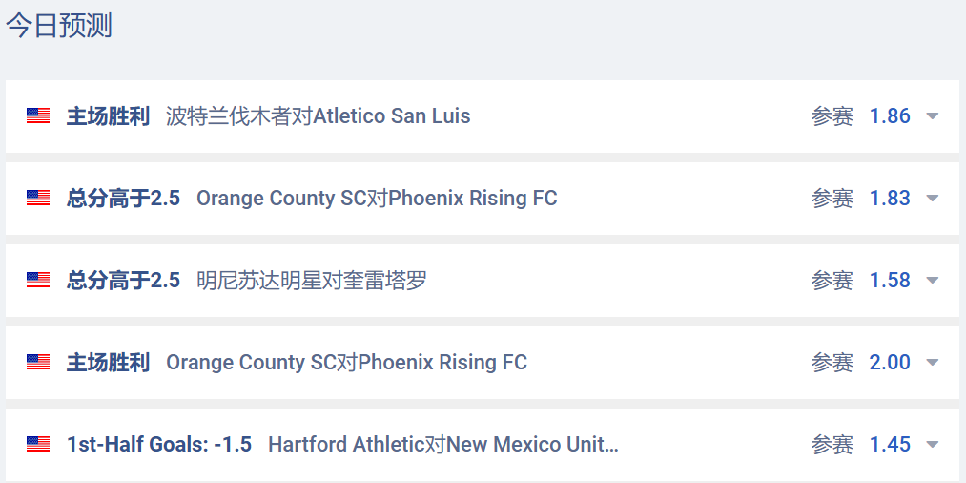Image resolution: width=966 pixels, height=483 pixels.
Task: Open the Hartford Athletic对New Mexico match
Action: pos(442,445)
